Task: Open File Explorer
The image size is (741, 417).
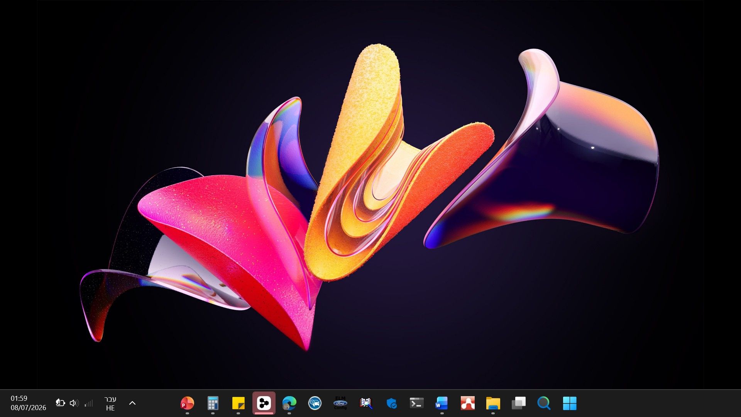Action: 493,403
